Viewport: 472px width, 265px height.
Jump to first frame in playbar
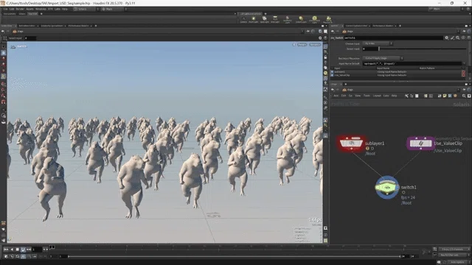click(x=6, y=250)
